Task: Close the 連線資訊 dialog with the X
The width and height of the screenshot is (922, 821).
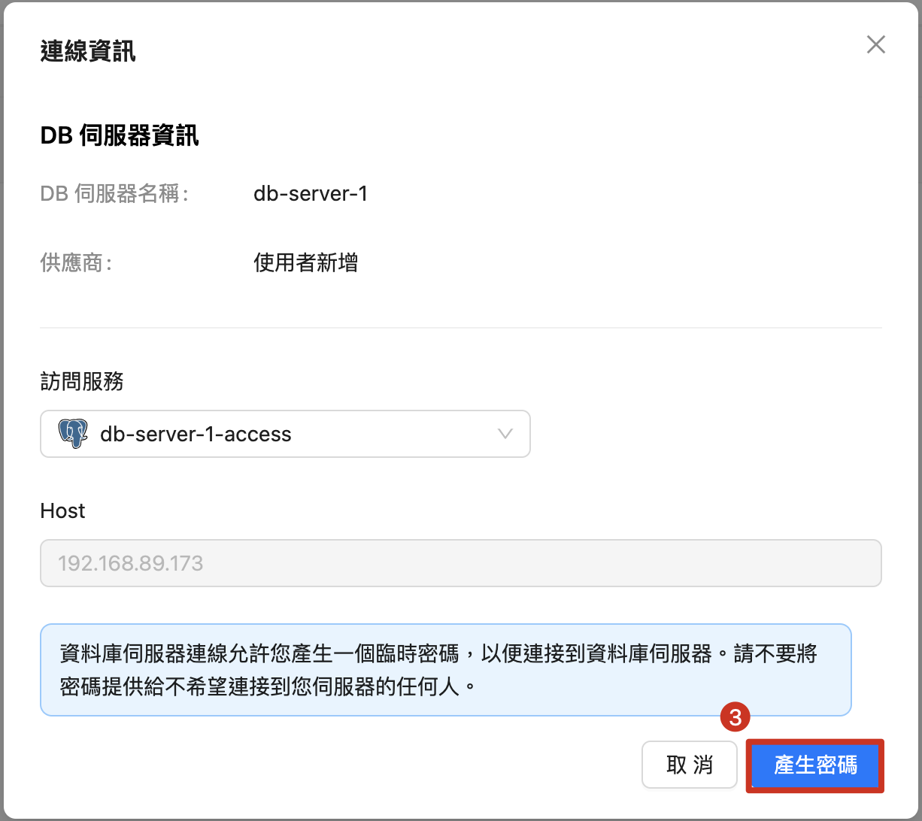Action: point(875,45)
